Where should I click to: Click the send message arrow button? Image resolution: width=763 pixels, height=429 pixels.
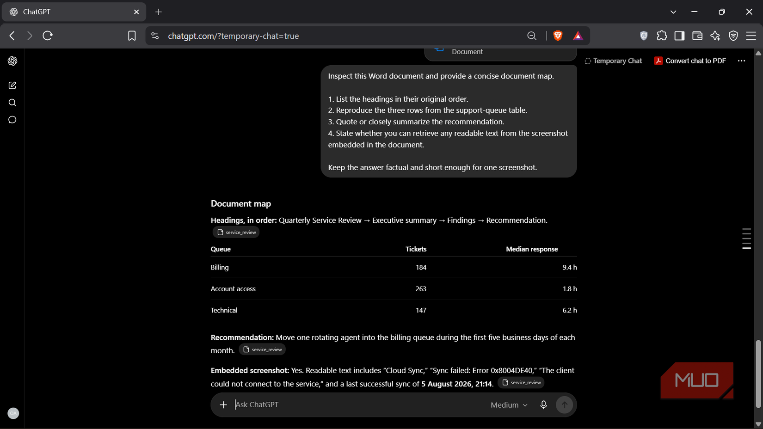(x=565, y=405)
